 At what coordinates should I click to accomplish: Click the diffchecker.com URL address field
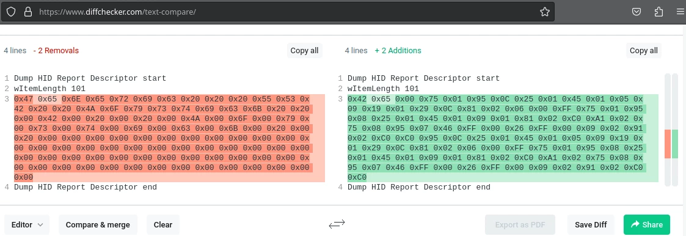277,12
